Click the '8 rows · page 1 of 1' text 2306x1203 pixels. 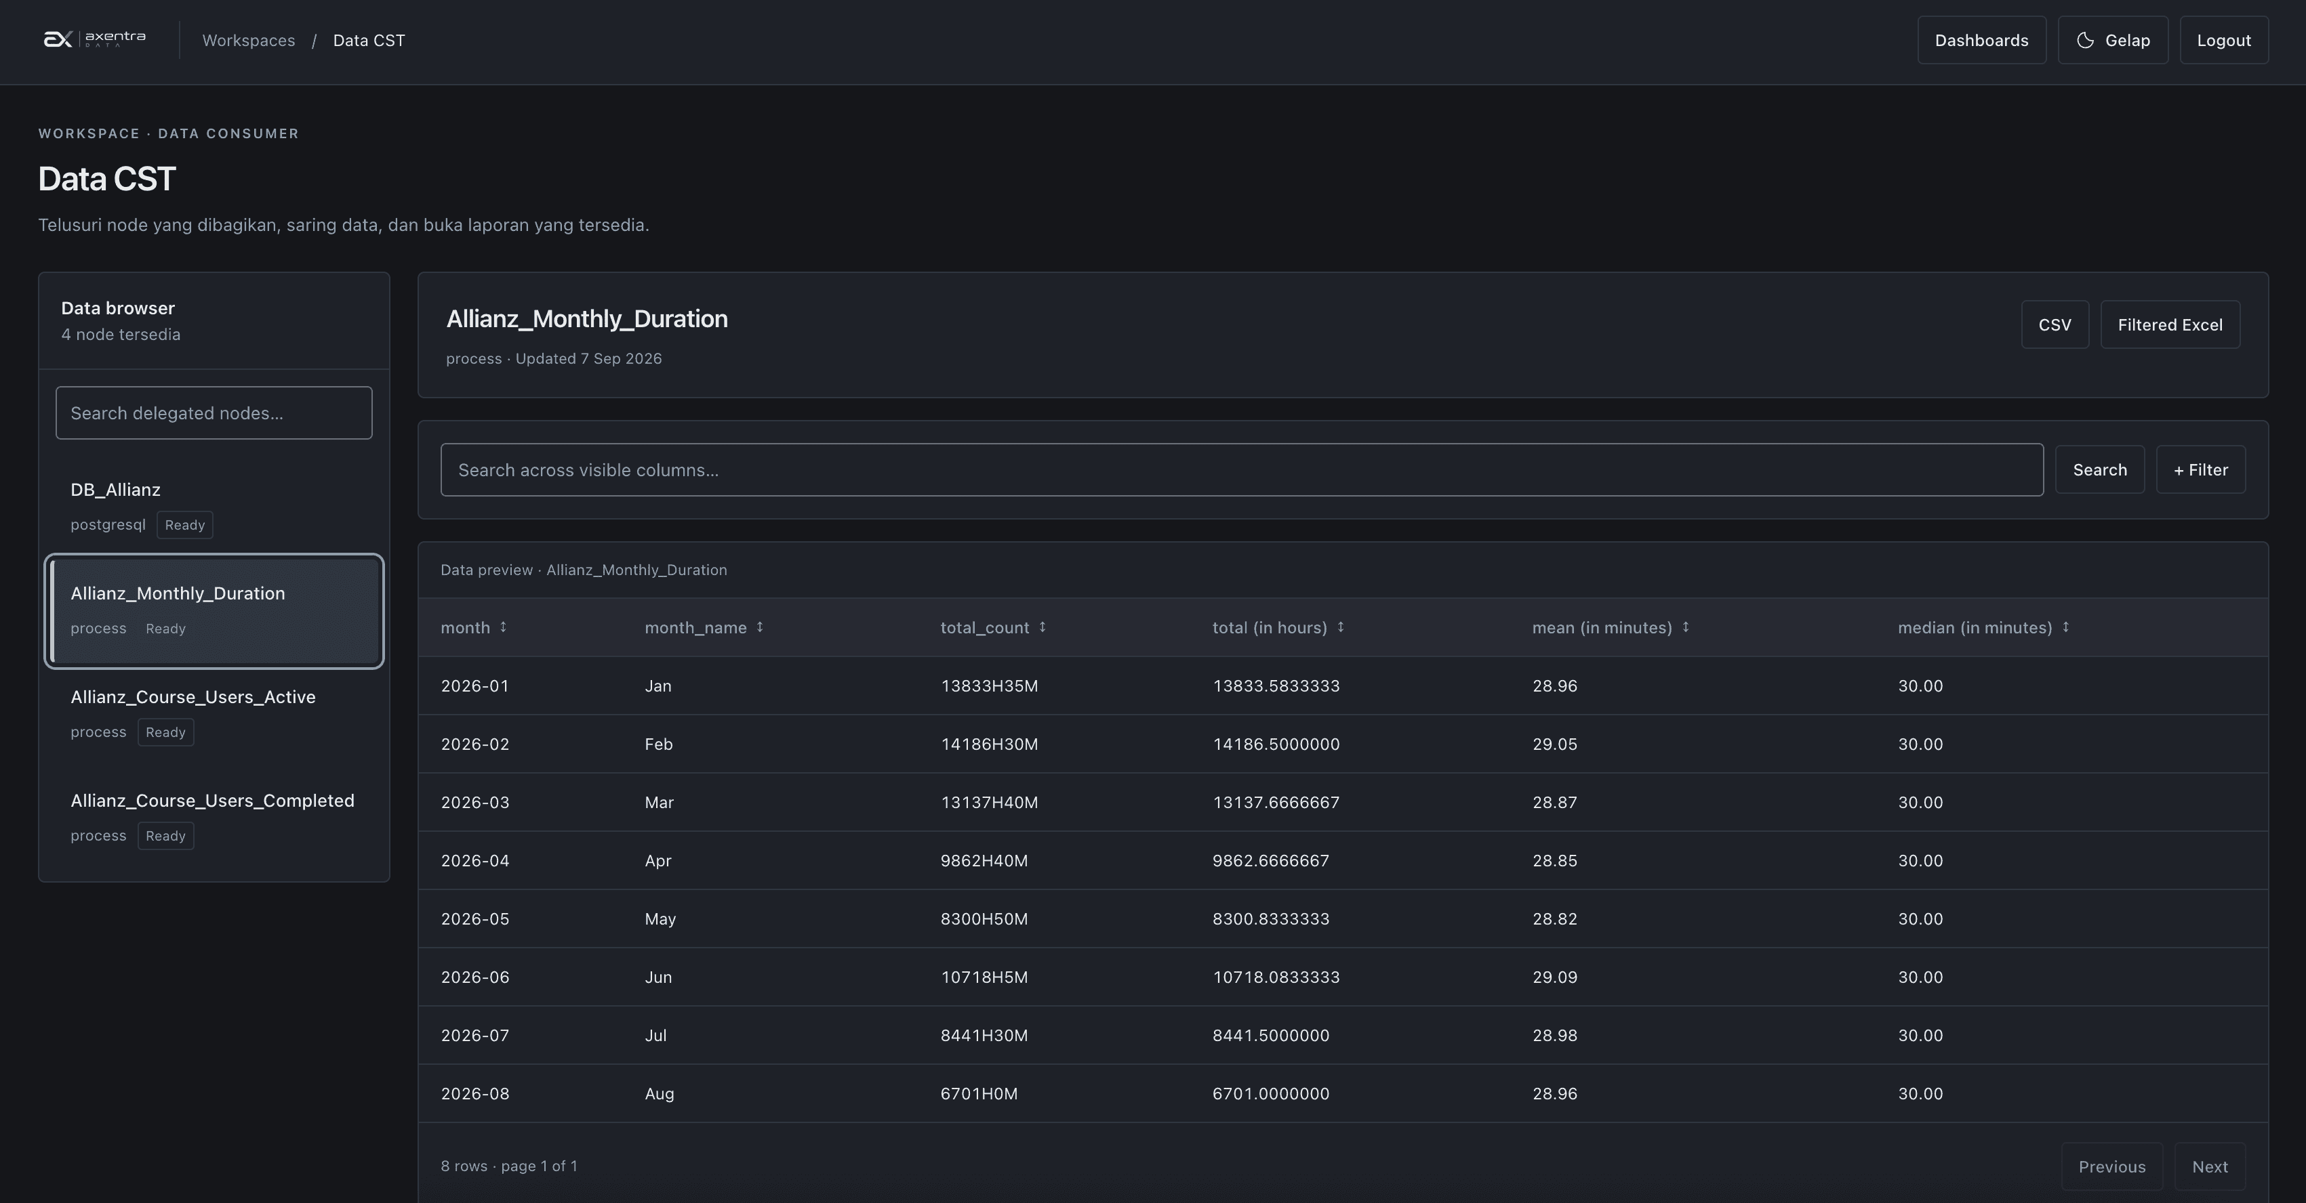click(x=508, y=1166)
